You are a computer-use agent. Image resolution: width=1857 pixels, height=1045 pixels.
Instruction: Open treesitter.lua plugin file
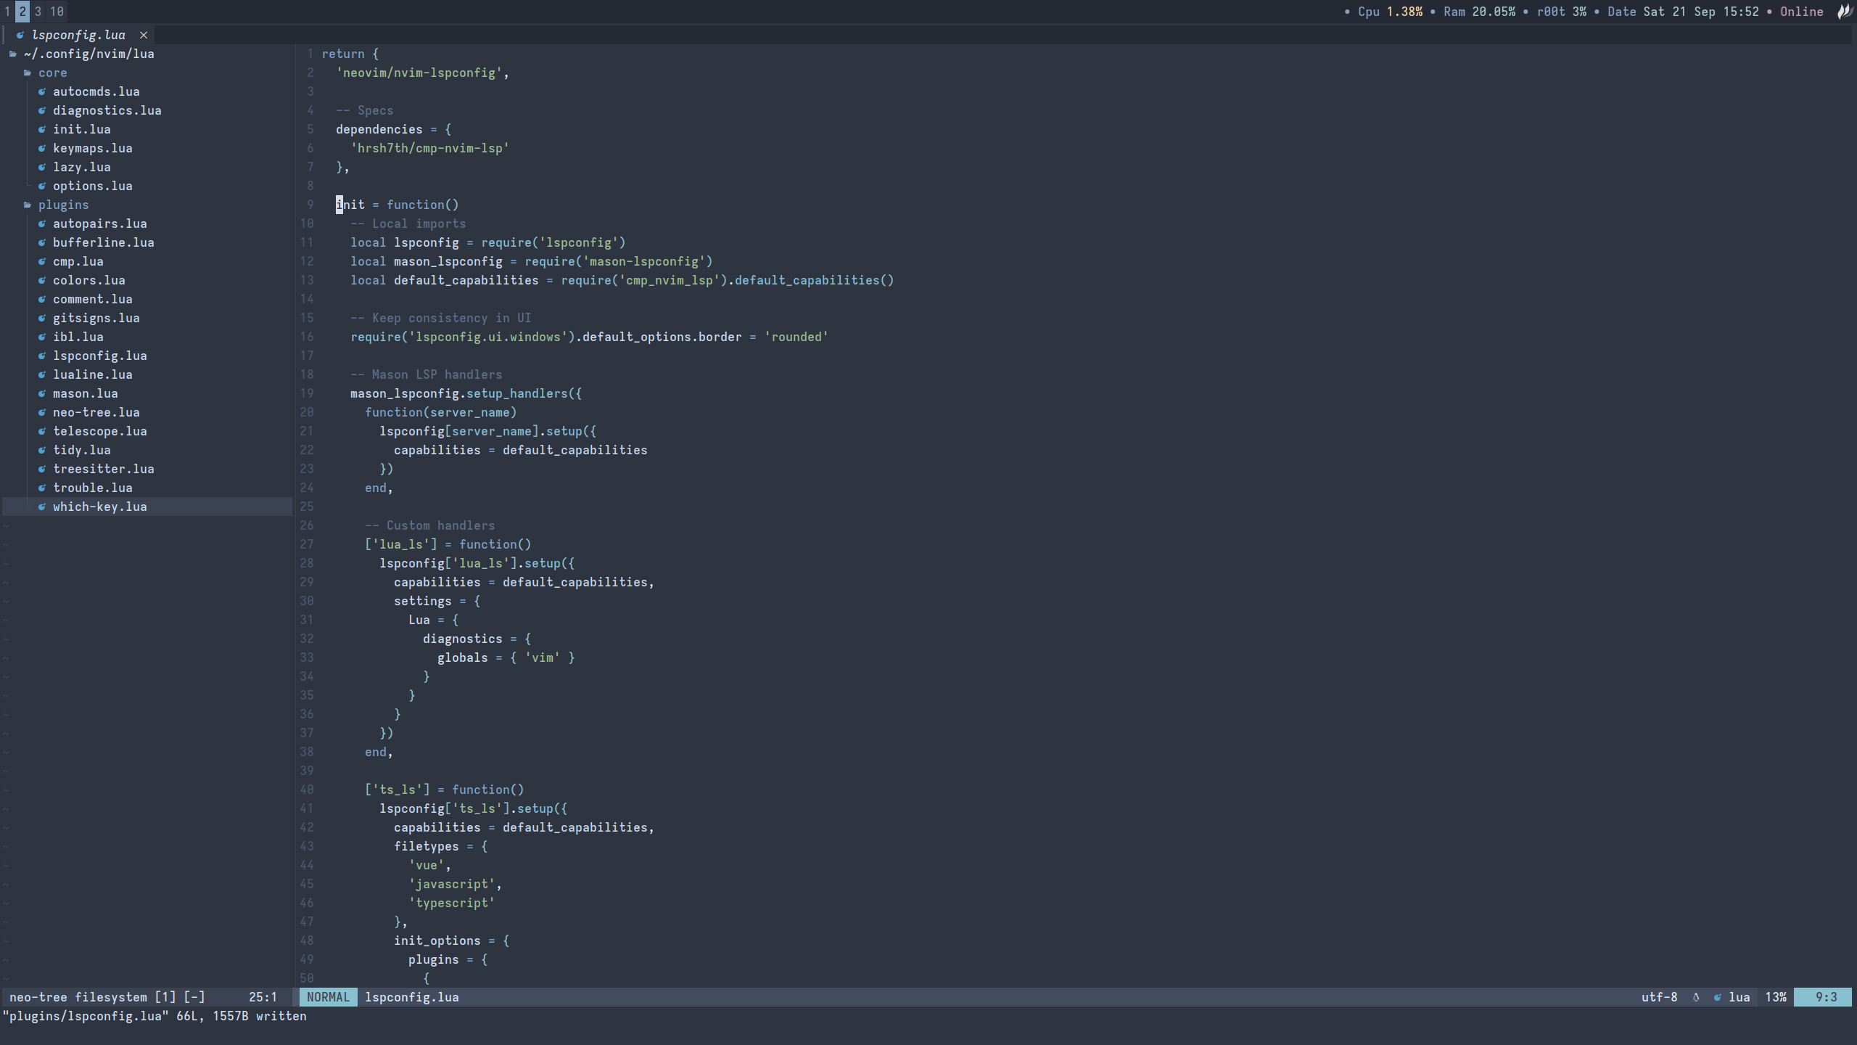[103, 469]
